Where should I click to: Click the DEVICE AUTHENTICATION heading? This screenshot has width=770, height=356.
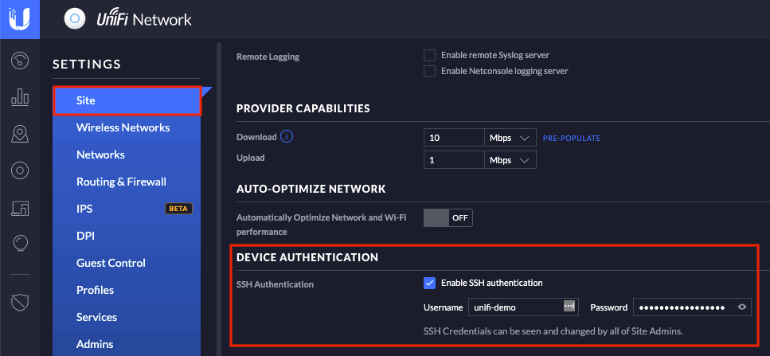pyautogui.click(x=307, y=257)
